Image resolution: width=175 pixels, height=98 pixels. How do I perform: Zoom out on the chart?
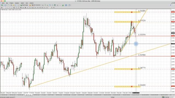[52, 5]
